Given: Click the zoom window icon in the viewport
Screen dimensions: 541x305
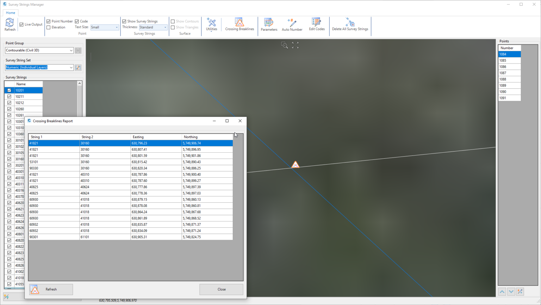Looking at the screenshot, I should tap(284, 45).
